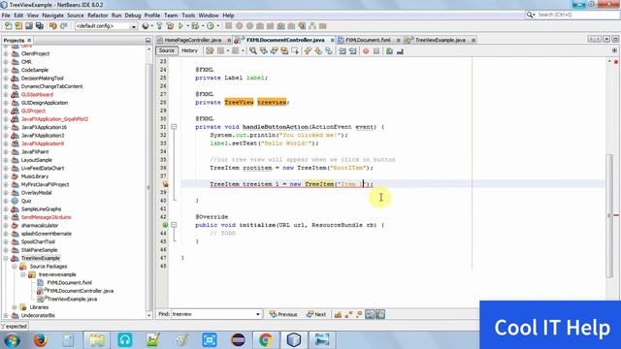Open the Debug menu
The width and height of the screenshot is (621, 349).
(x=133, y=16)
